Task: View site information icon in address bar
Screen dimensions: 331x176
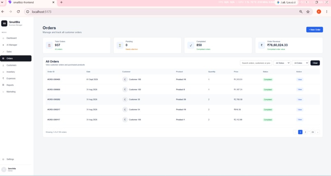Action: click(x=28, y=12)
